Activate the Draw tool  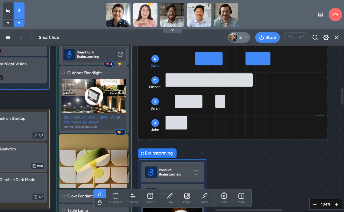click(x=170, y=198)
